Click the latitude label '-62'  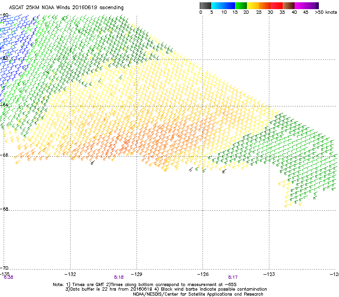point(4,58)
